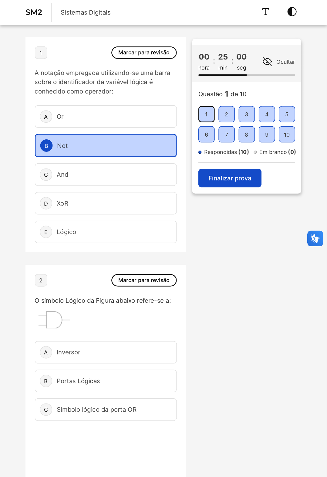Select answer A 'Or' in question 1
This screenshot has width=327, height=477.
tap(106, 117)
